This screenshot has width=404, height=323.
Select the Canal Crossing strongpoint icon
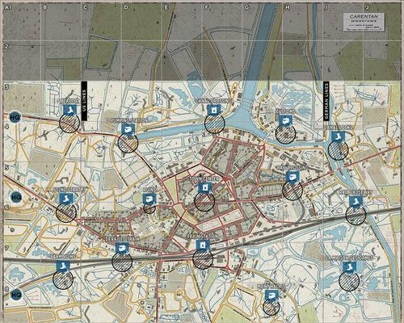(x=214, y=110)
